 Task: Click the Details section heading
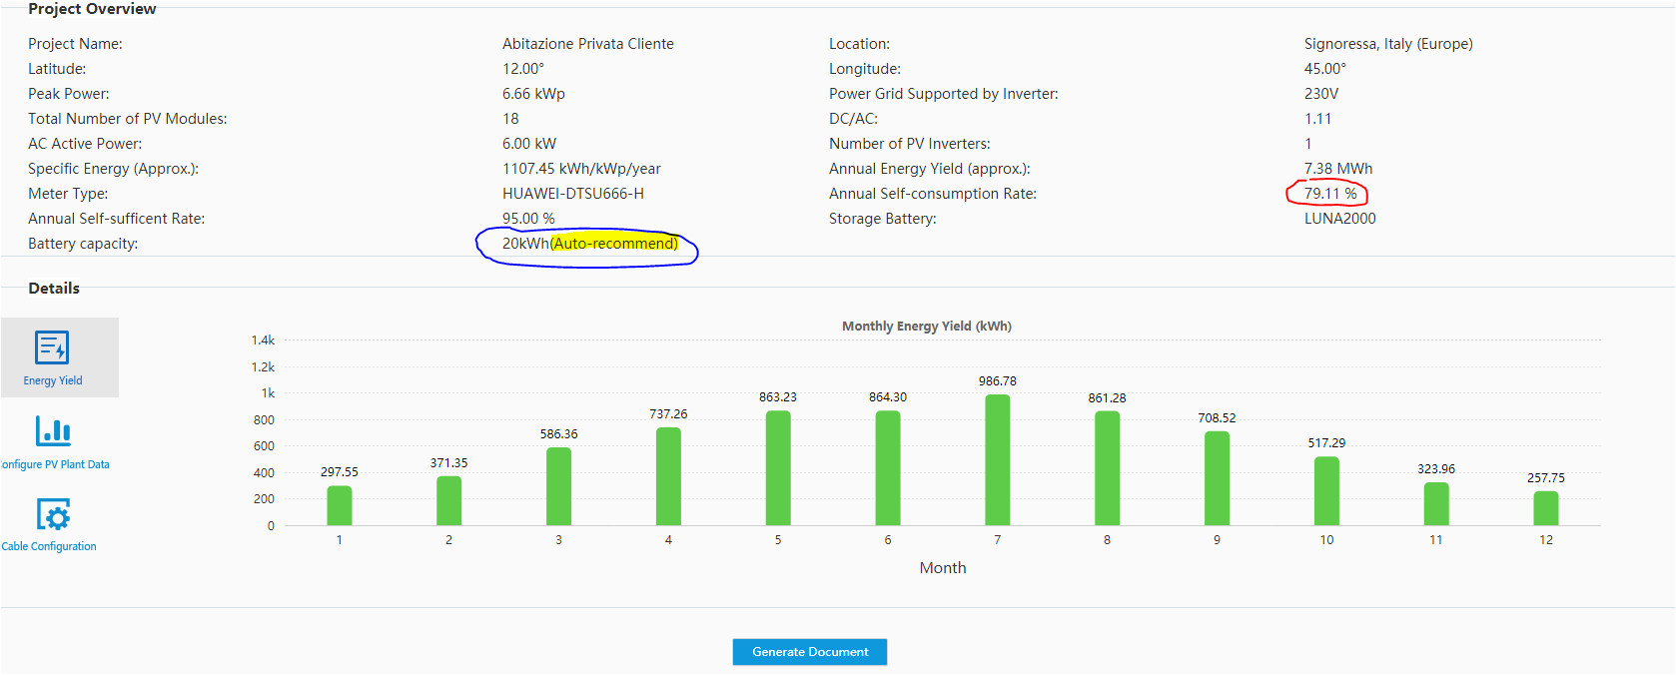point(54,289)
